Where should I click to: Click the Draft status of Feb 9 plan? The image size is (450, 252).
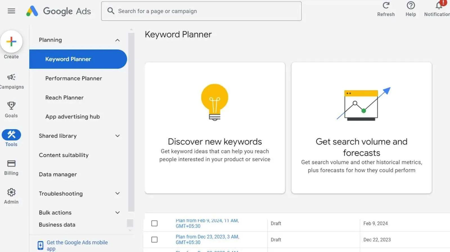tap(276, 223)
